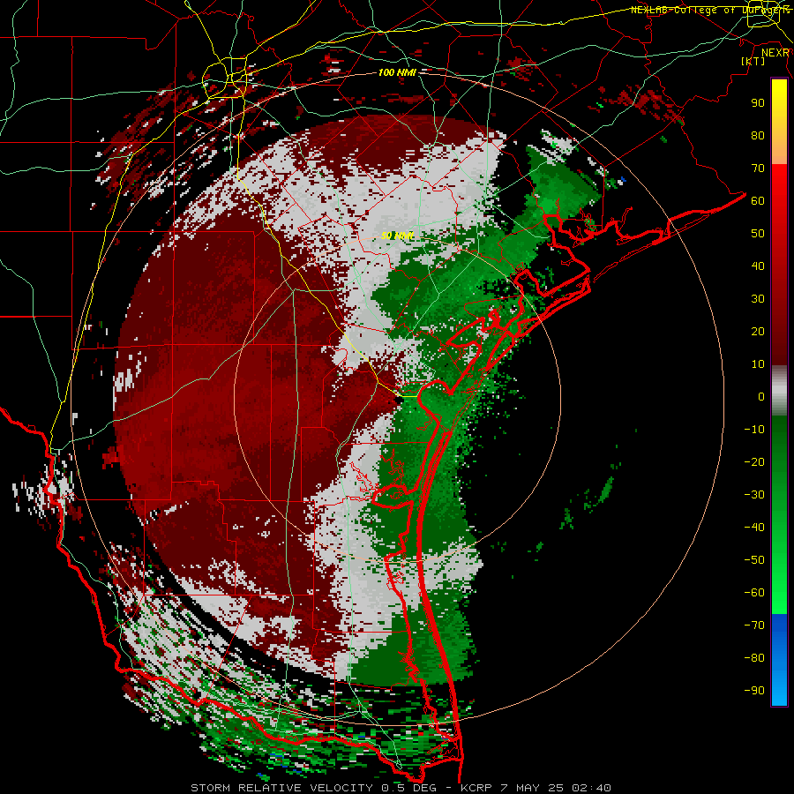Screen dimensions: 794x794
Task: Select the -10 value on velocity scale
Action: (x=754, y=430)
